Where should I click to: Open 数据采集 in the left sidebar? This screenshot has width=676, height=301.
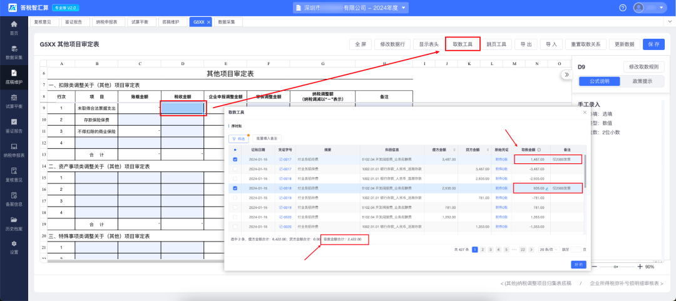pos(14,52)
